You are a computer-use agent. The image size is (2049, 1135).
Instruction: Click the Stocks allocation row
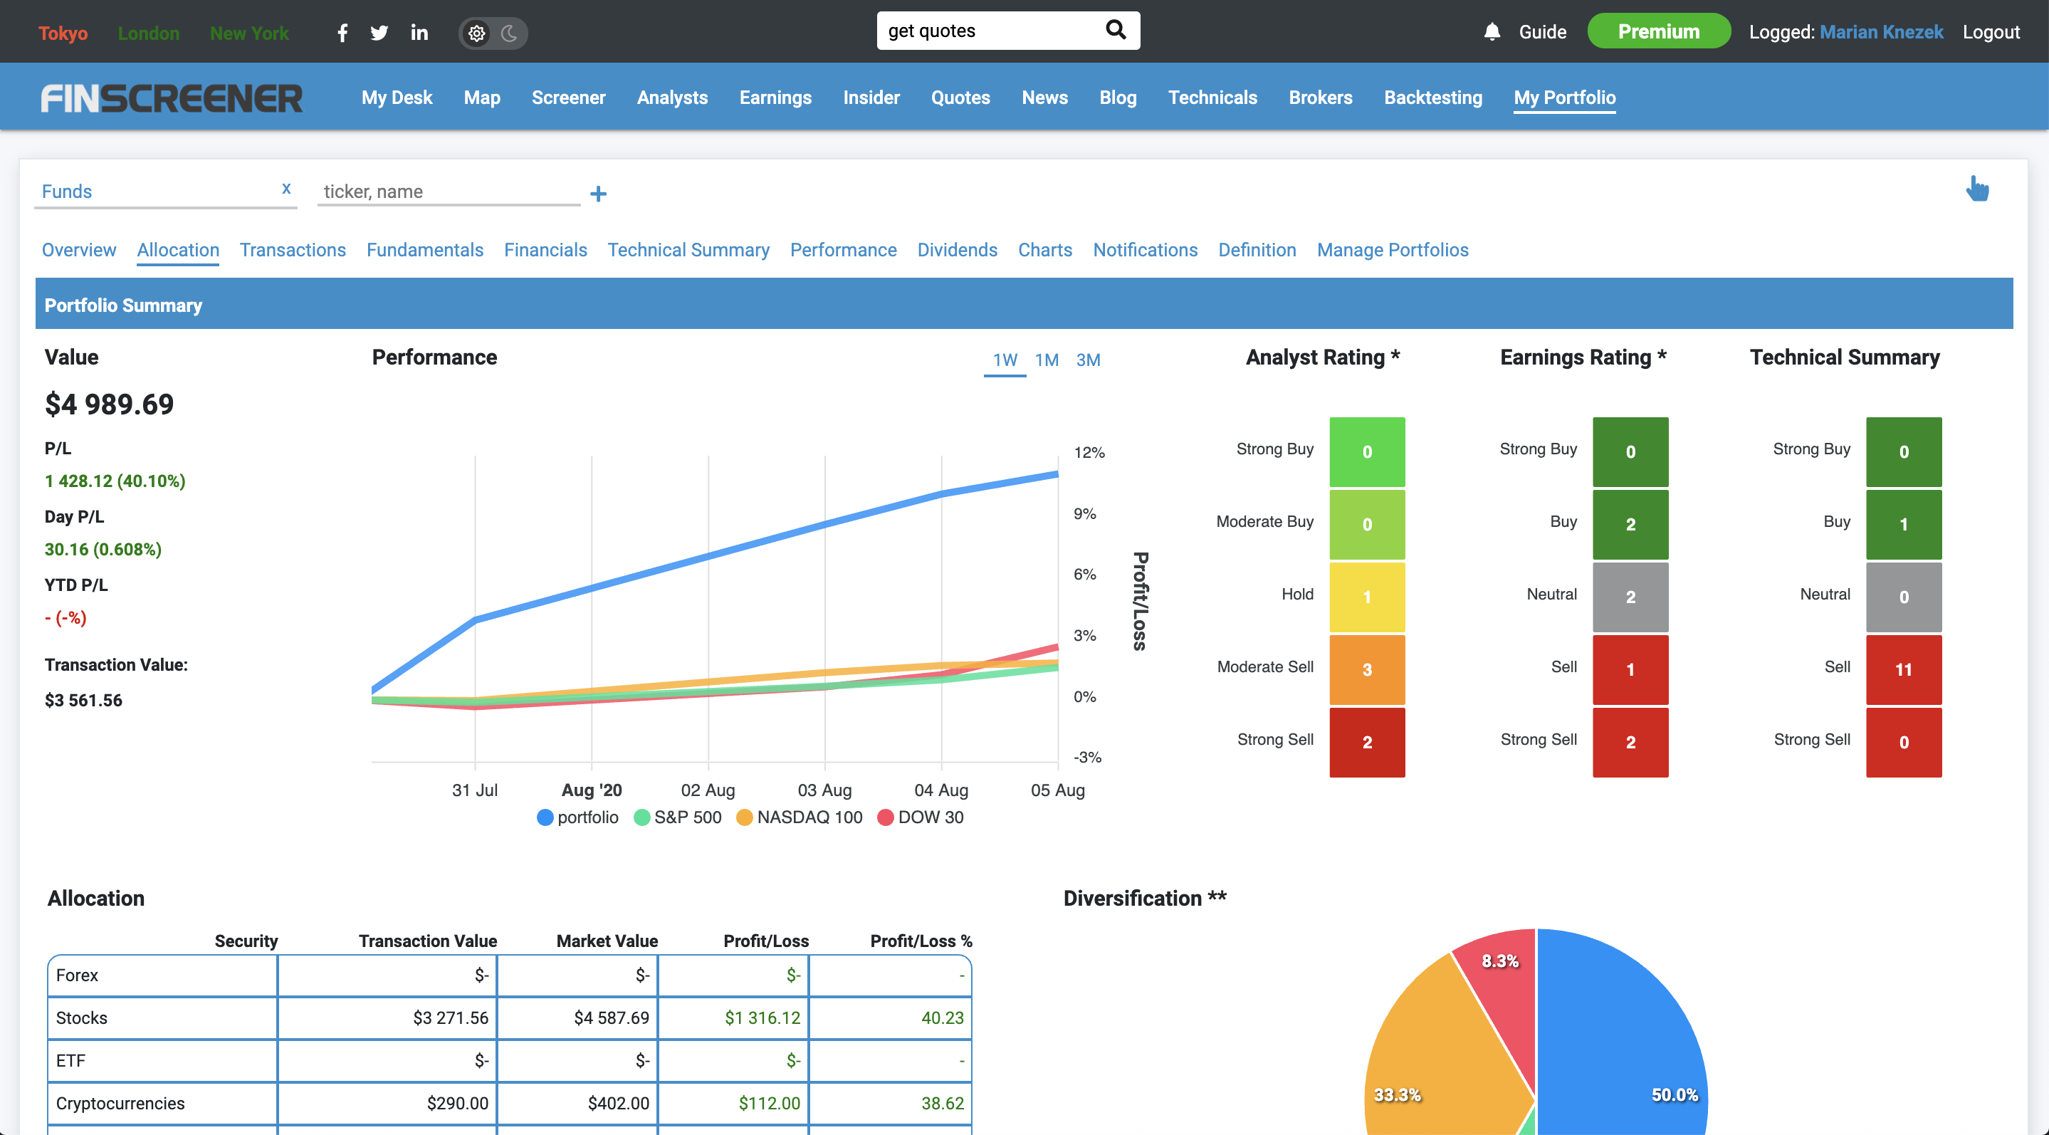coord(509,1018)
